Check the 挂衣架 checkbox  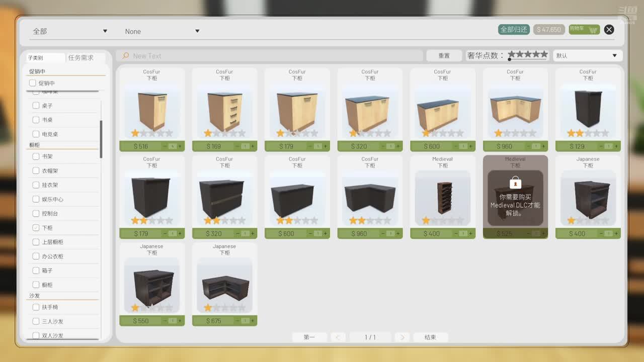pos(36,185)
